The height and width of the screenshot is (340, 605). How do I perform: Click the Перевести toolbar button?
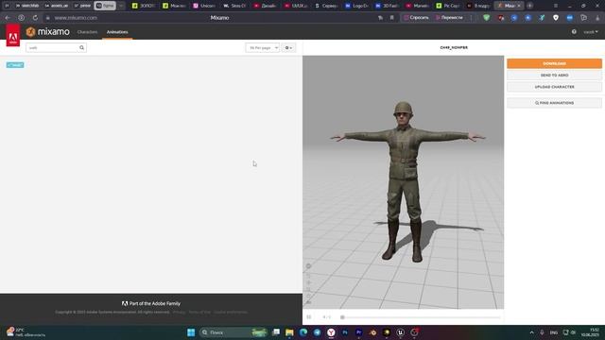[449, 18]
